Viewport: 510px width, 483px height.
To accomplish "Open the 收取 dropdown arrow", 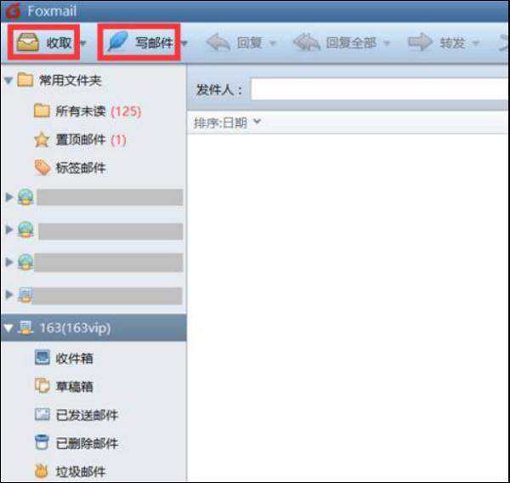I will [83, 43].
